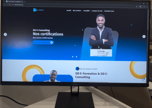Image resolution: width=152 pixels, height=108 pixels.
Task: Go back in browser history
Action: (x=4, y=4)
